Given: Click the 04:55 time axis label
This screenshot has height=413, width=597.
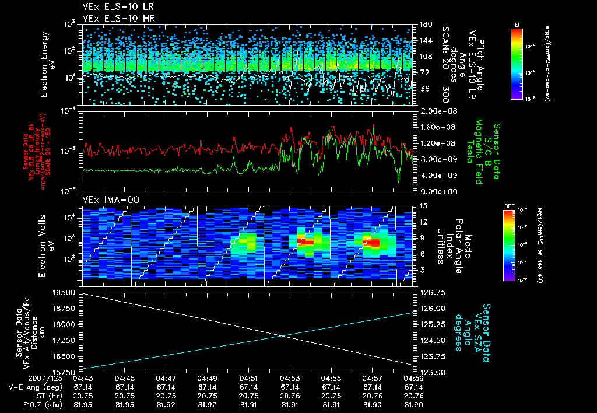Looking at the screenshot, I should tap(331, 379).
